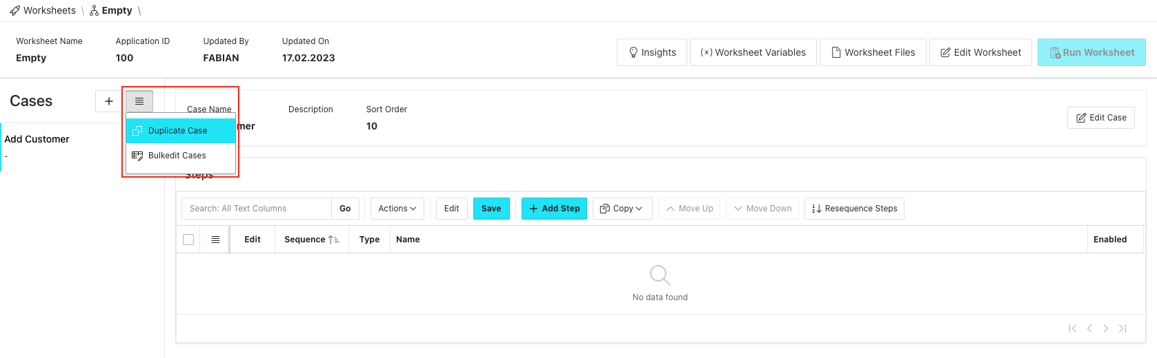The width and height of the screenshot is (1157, 358).
Task: Click the Edit Worksheet button
Action: [x=981, y=52]
